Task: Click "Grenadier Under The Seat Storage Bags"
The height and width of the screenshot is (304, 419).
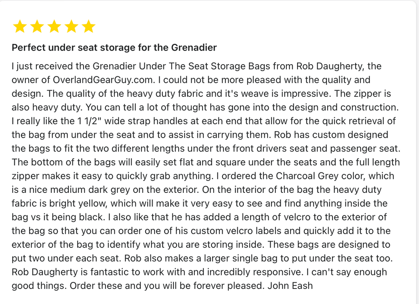Action: 182,66
